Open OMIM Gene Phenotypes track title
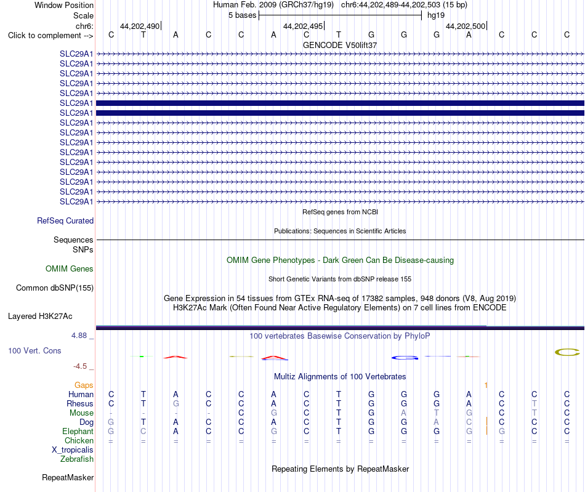 click(340, 260)
